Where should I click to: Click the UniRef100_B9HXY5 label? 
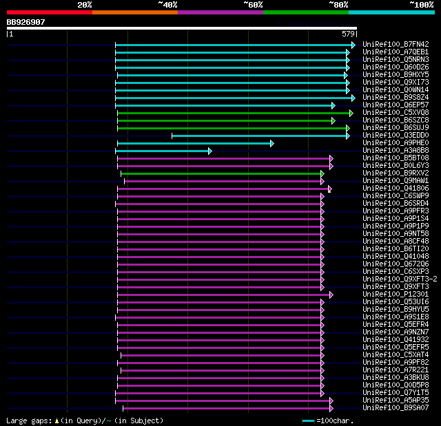[x=396, y=75]
